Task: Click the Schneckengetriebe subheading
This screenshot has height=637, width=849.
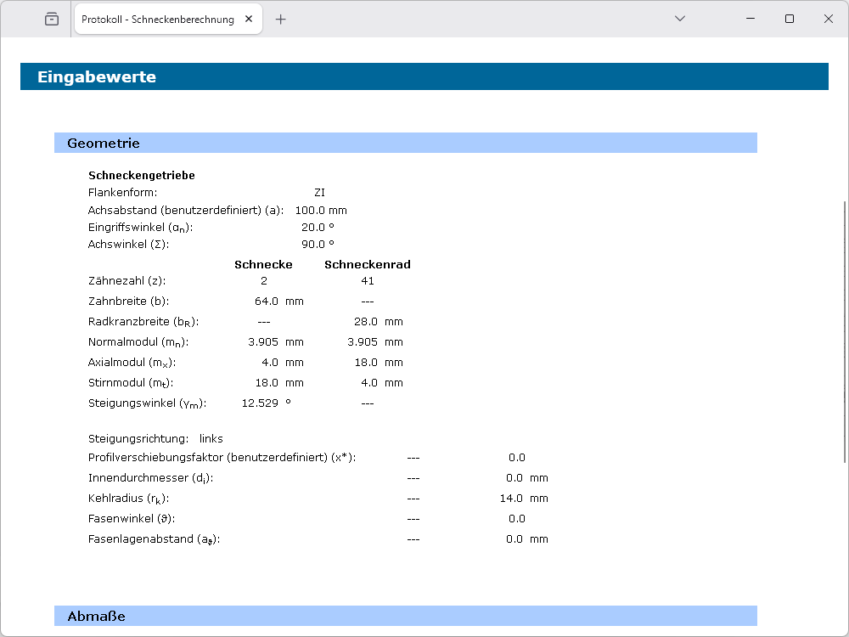Action: (x=142, y=176)
